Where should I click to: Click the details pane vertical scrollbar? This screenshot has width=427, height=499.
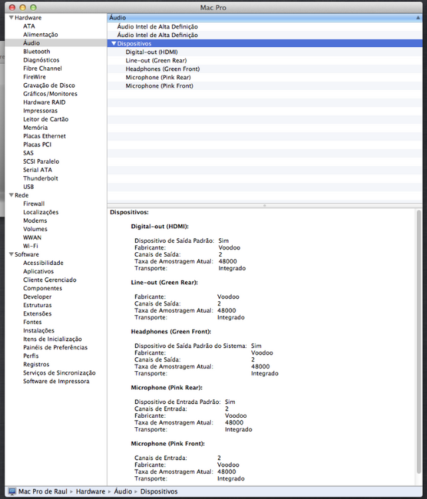[x=419, y=343]
